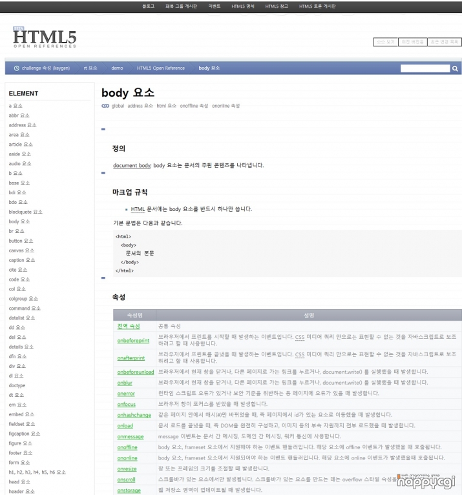Image resolution: width=462 pixels, height=495 pixels.
Task: Open the onoffline attribute link in table
Action: coord(127,447)
